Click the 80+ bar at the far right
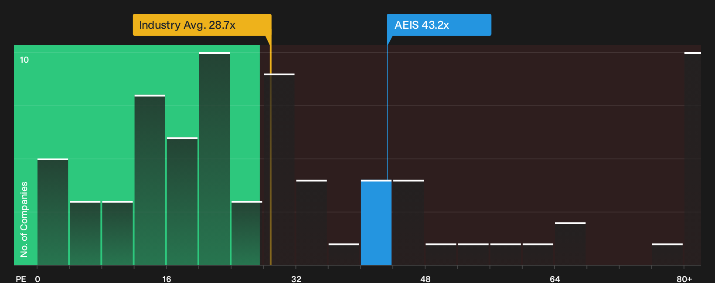Image resolution: width=715 pixels, height=283 pixels. click(693, 158)
